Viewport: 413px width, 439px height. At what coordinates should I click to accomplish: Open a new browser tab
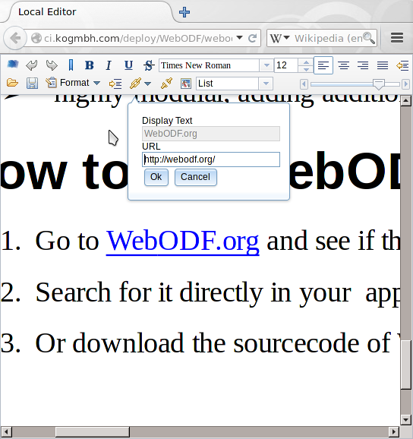tap(184, 12)
